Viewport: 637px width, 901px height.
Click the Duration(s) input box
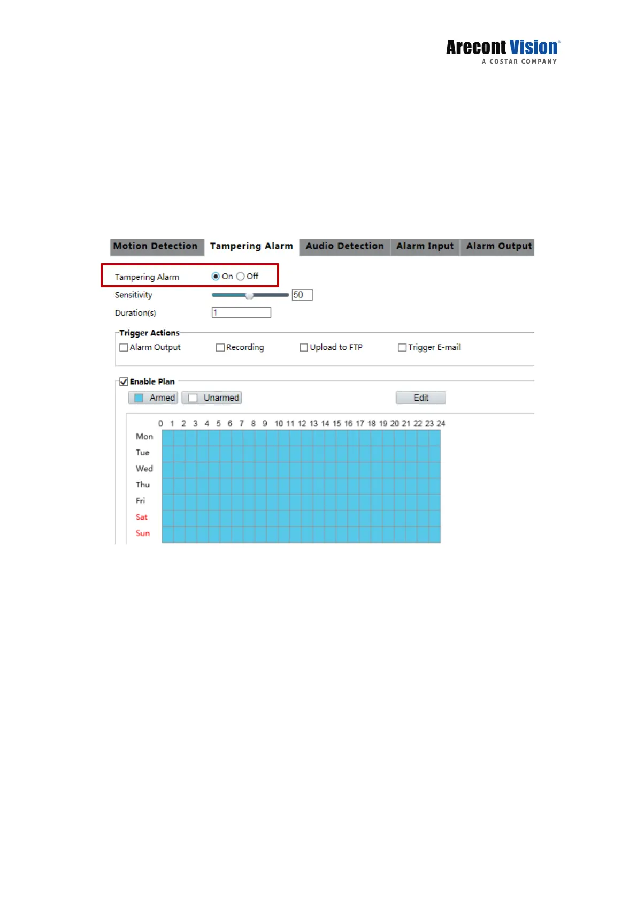point(241,312)
